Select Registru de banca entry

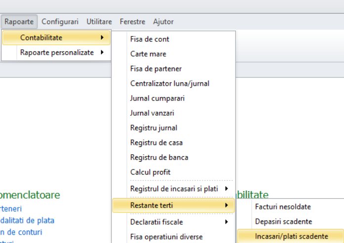tap(159, 157)
